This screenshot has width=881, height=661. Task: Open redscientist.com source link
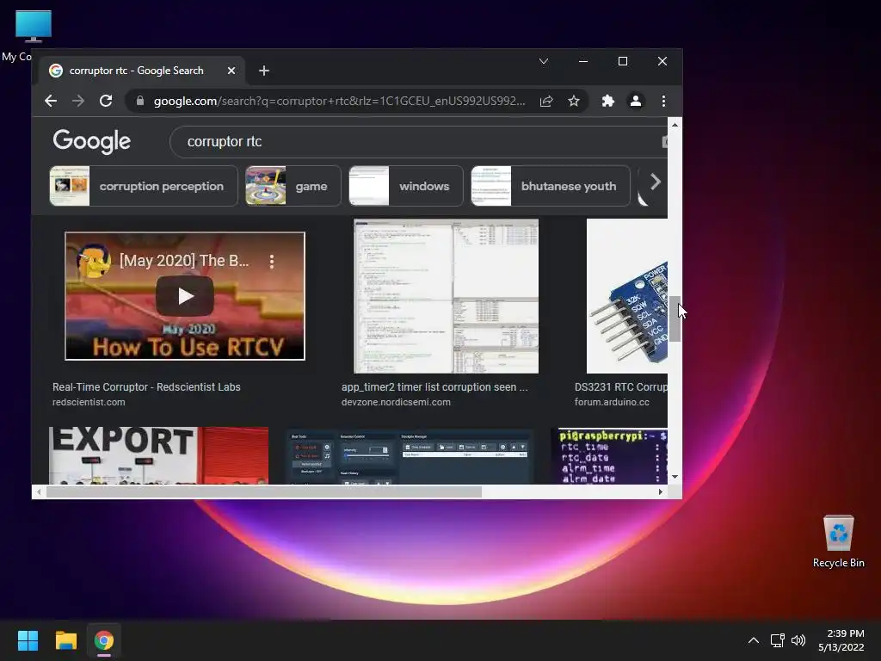click(89, 402)
